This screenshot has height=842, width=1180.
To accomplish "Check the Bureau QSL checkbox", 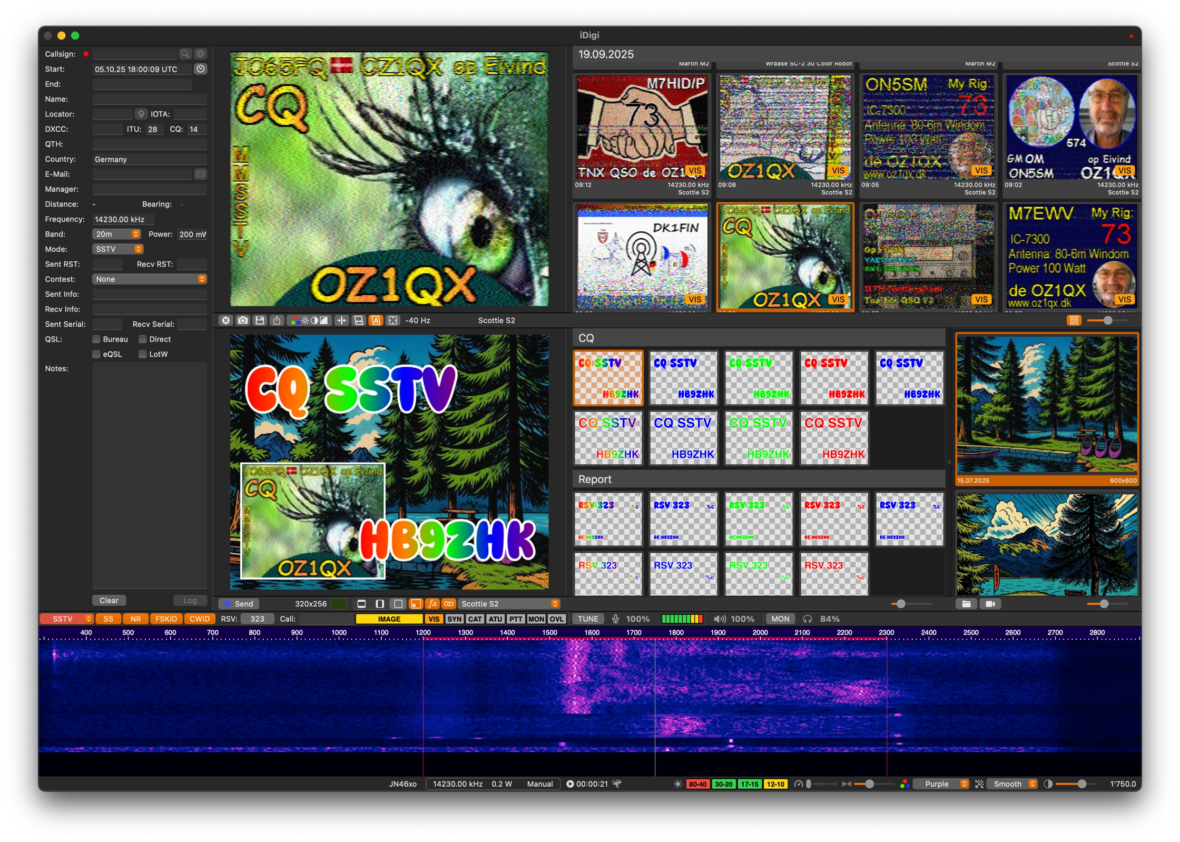I will click(x=96, y=339).
